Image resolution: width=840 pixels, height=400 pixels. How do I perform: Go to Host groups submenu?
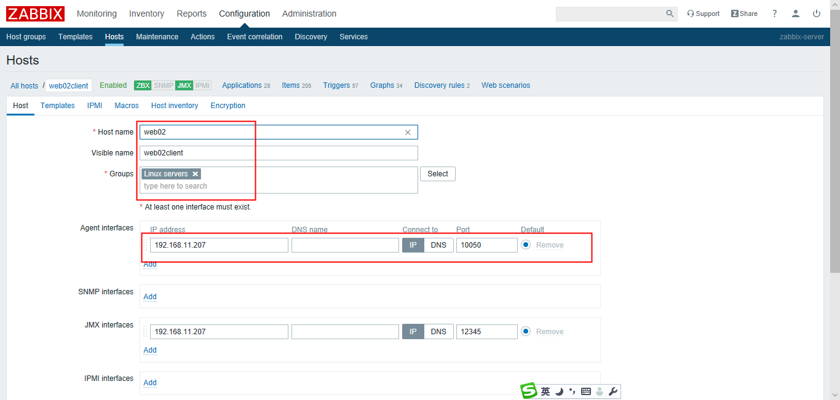[x=26, y=37]
